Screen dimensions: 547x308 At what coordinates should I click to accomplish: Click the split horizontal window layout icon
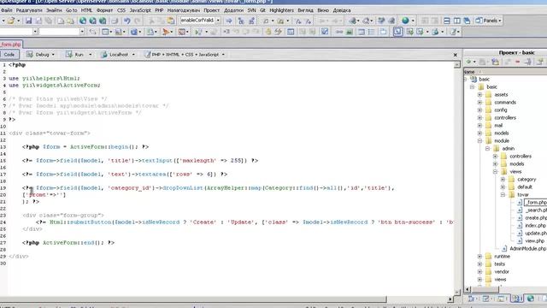[446, 21]
